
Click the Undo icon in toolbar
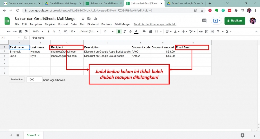click(x=9, y=31)
